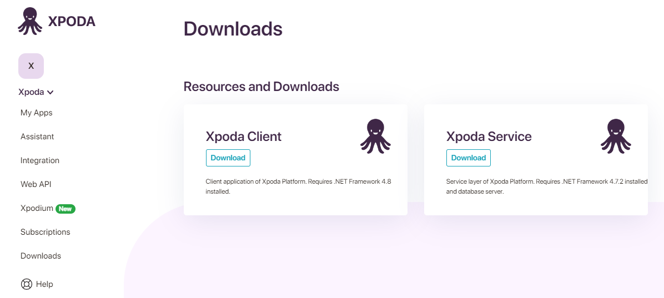Open the Help link text
664x298 pixels.
tap(44, 284)
